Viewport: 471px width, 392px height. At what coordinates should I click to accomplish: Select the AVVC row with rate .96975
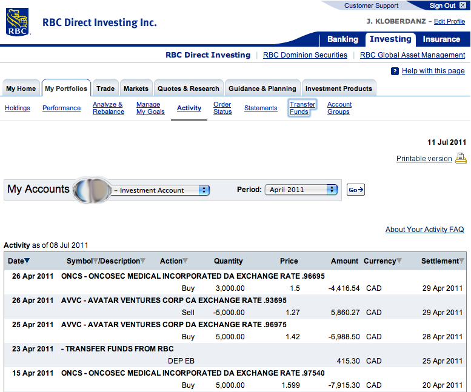[235, 331]
